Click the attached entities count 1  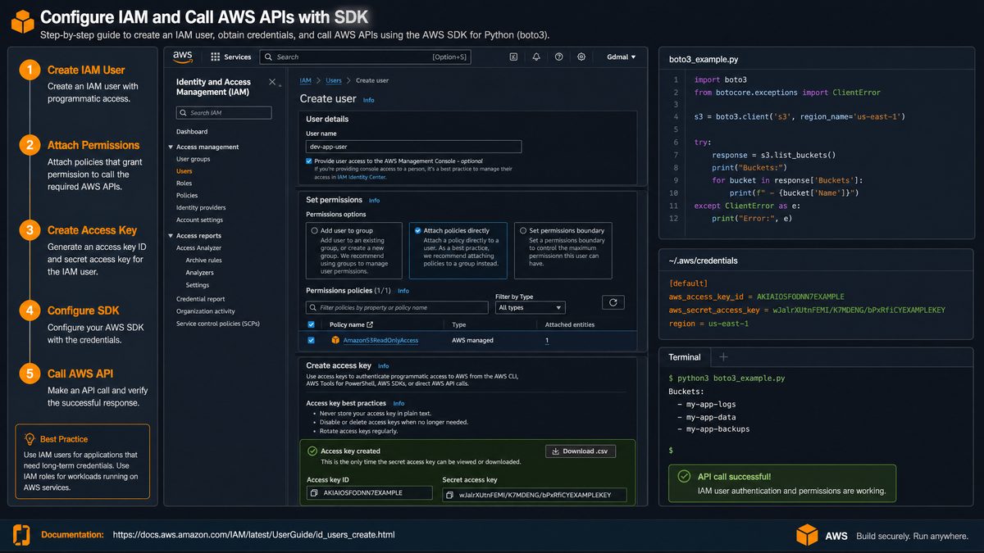click(547, 340)
